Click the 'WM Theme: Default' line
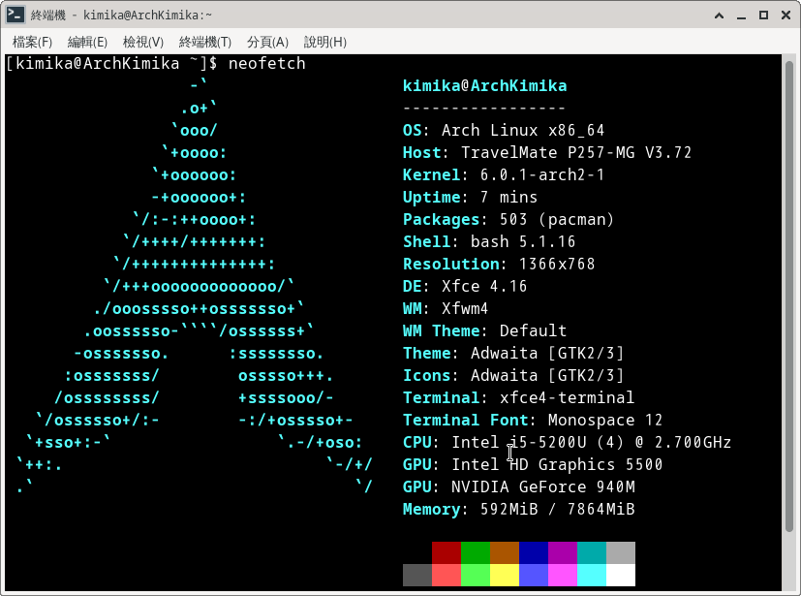 click(485, 331)
